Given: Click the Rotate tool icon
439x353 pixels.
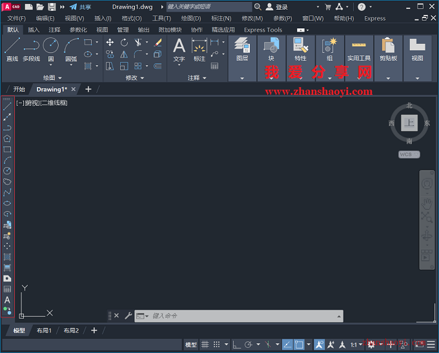Looking at the screenshot, I should coord(124,43).
